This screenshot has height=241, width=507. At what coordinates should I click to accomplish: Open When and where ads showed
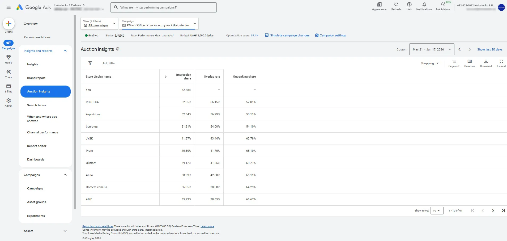(42, 119)
